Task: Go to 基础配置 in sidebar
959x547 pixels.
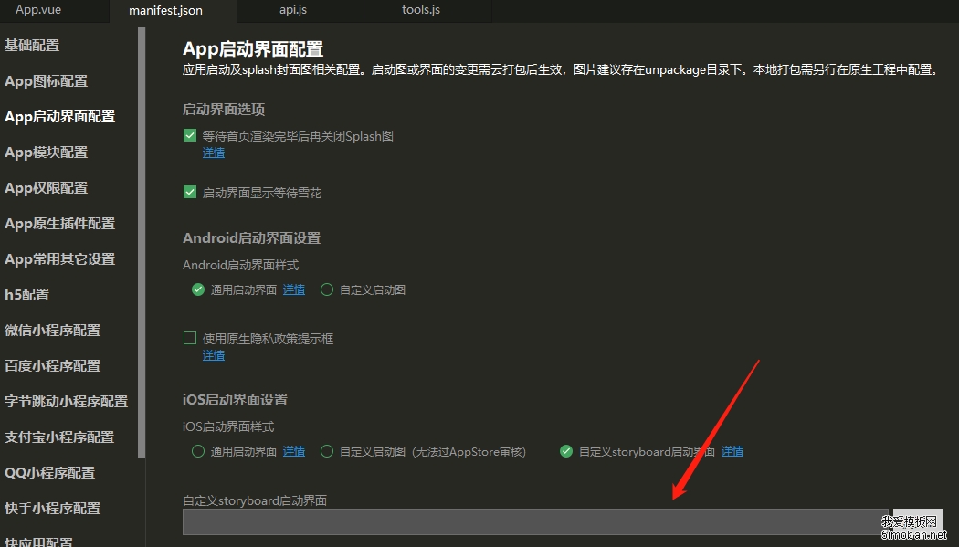Action: [x=33, y=46]
